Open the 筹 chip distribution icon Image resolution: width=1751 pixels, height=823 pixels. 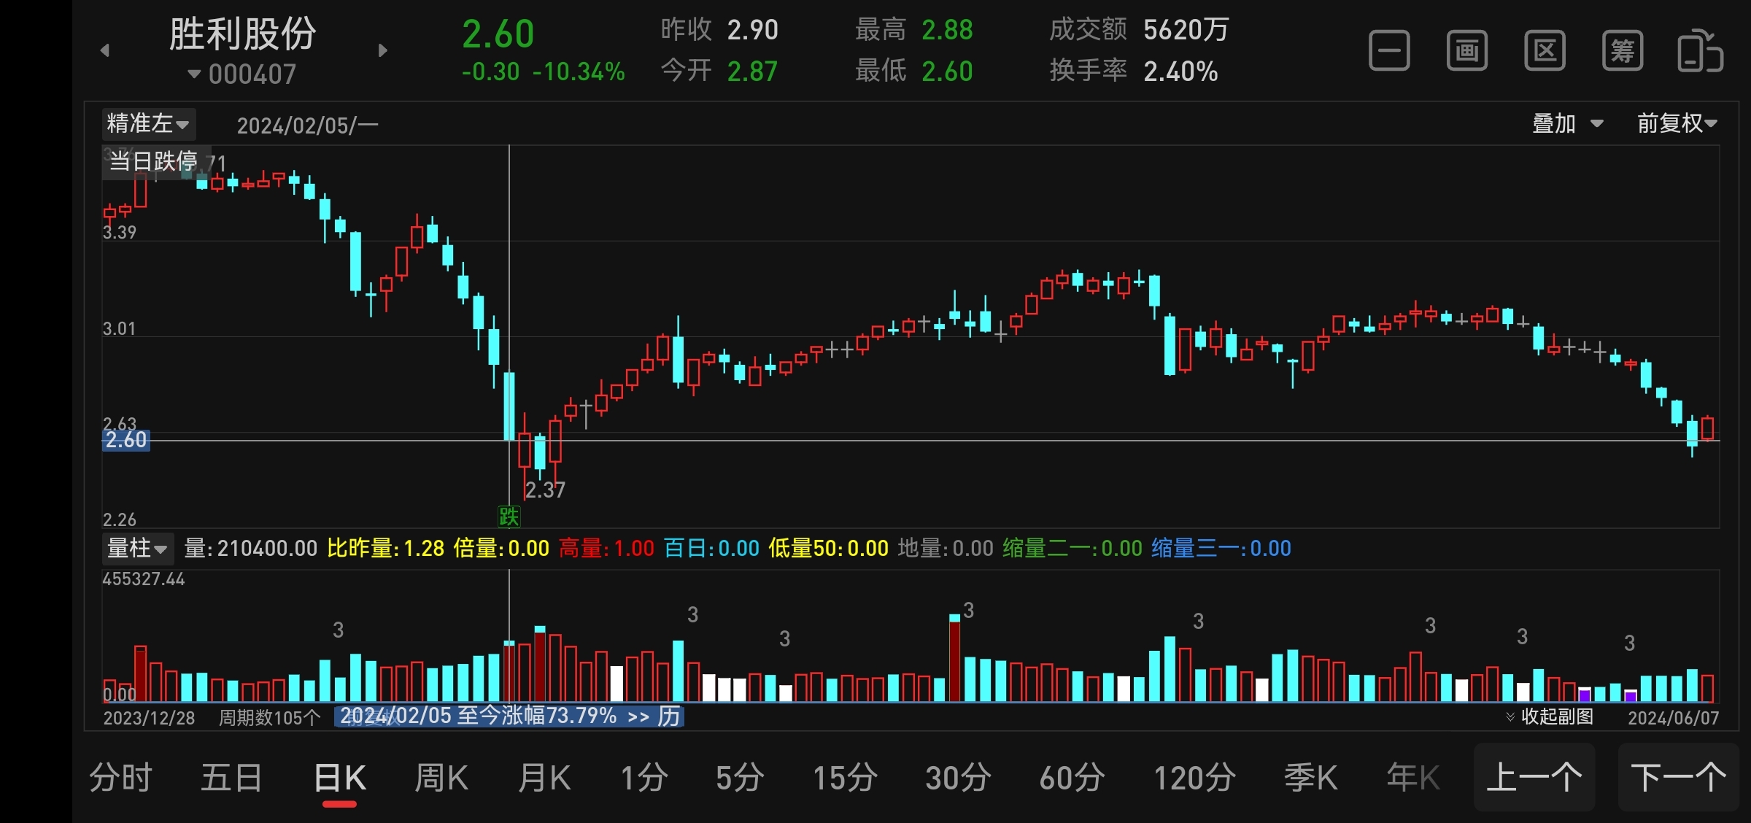coord(1623,51)
